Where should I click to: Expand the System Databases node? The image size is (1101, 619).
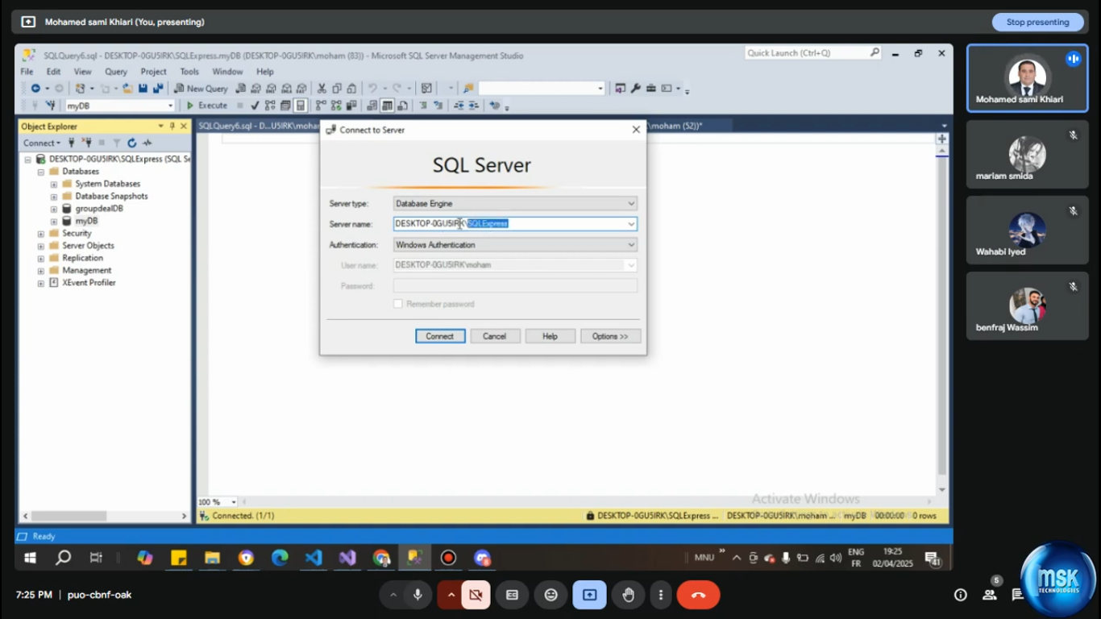(x=53, y=184)
